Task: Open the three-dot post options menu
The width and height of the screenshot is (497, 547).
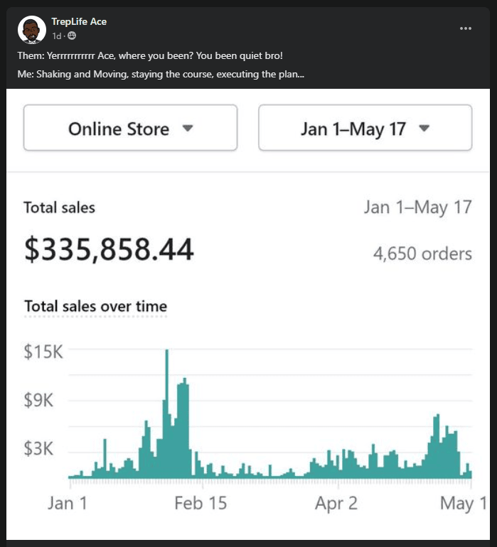Action: click(x=466, y=28)
